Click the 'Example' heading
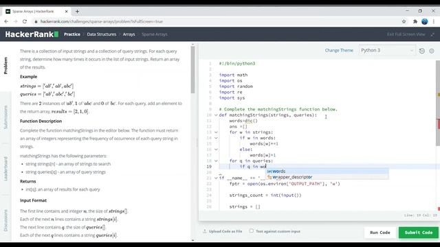440x247 pixels. click(x=28, y=76)
